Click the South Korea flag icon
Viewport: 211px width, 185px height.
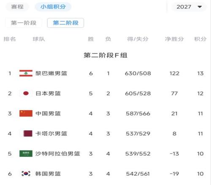coord(26,174)
